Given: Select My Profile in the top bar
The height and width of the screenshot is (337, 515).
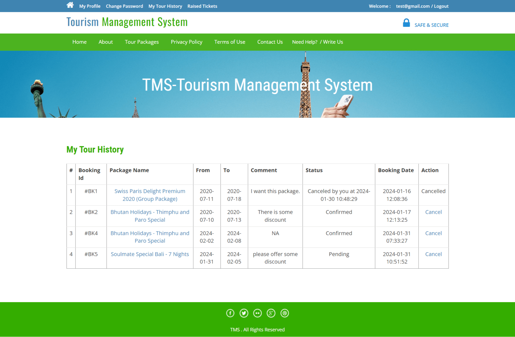Looking at the screenshot, I should [90, 6].
